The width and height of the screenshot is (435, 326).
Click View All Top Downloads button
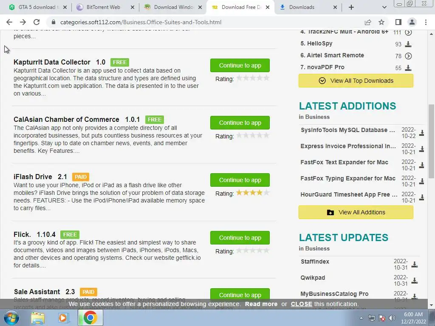(x=356, y=81)
